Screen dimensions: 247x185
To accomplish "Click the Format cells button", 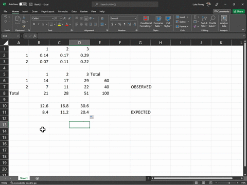I will click(x=182, y=26).
